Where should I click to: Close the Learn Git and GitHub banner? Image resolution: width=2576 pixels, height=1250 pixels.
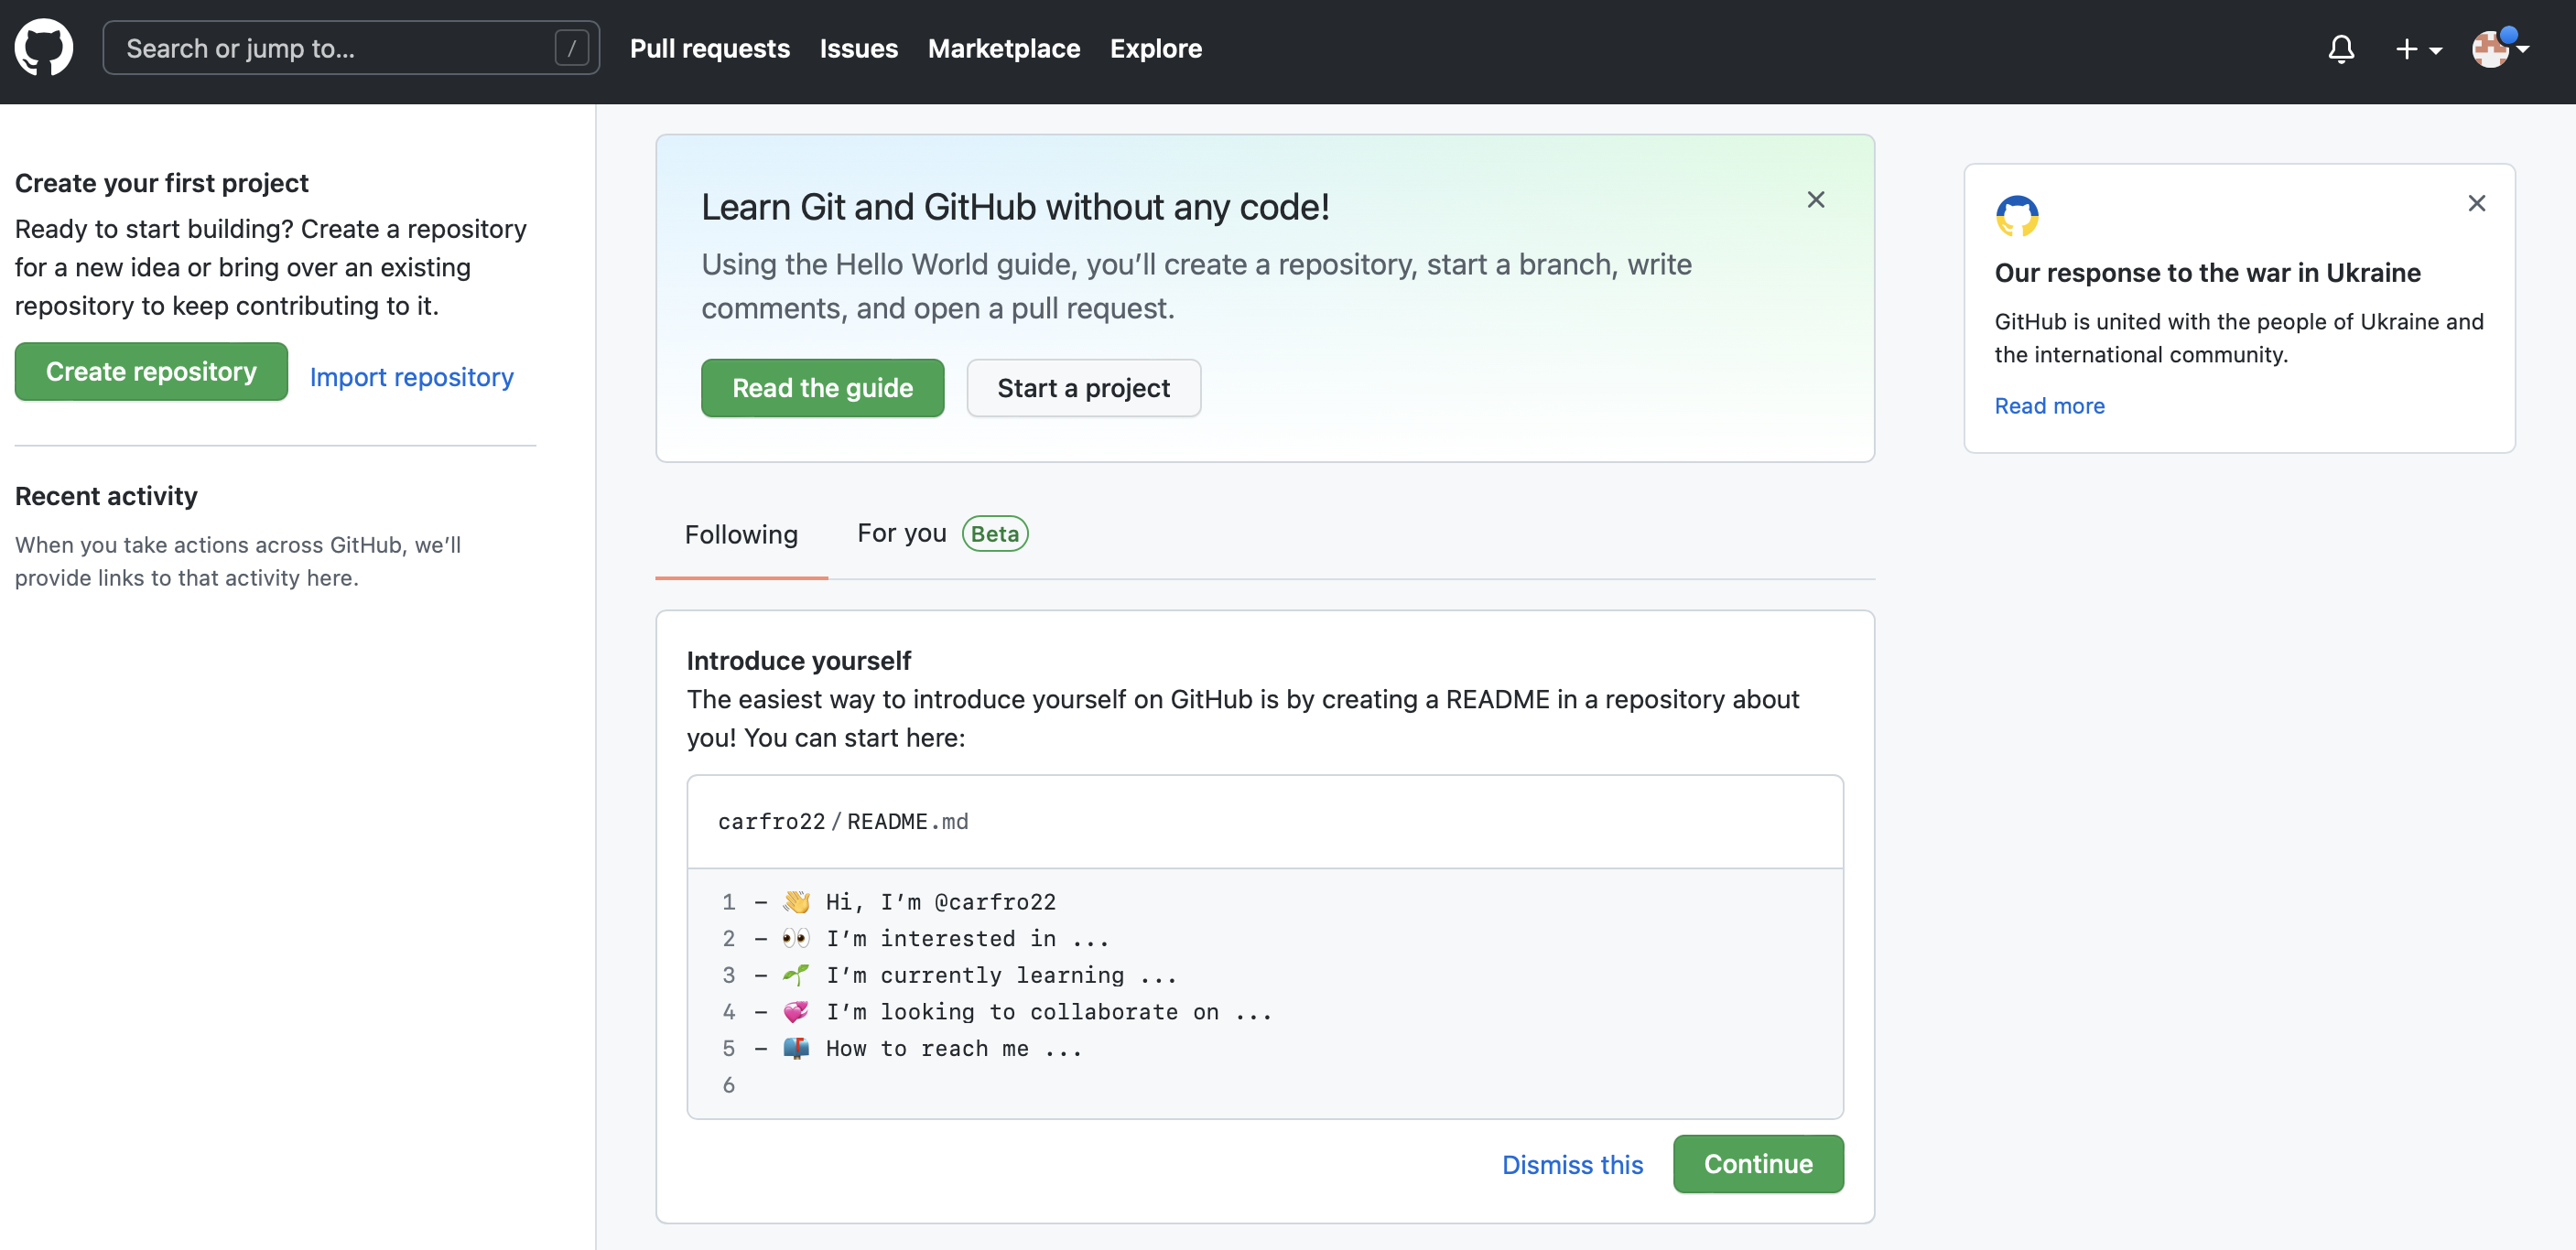pyautogui.click(x=1815, y=200)
